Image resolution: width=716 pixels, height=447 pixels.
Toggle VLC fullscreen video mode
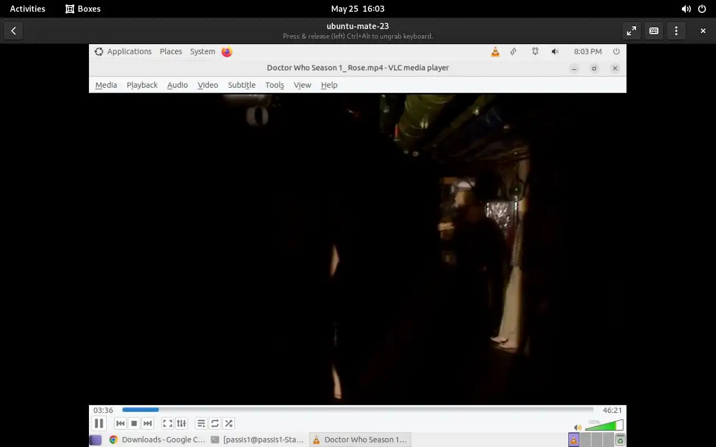167,424
